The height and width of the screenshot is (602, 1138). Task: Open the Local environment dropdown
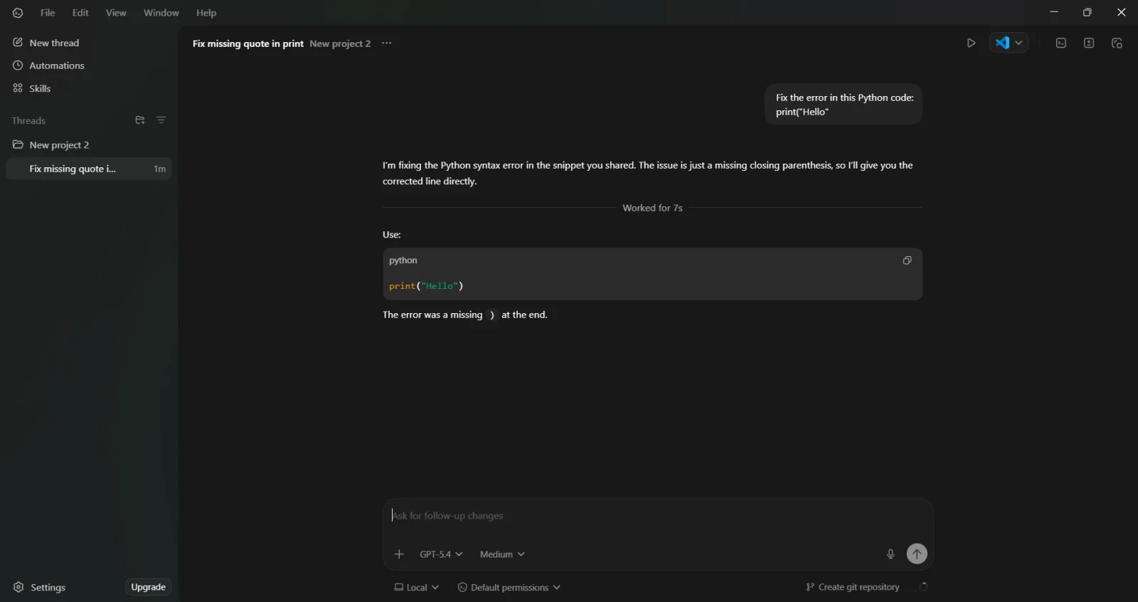[x=417, y=588]
